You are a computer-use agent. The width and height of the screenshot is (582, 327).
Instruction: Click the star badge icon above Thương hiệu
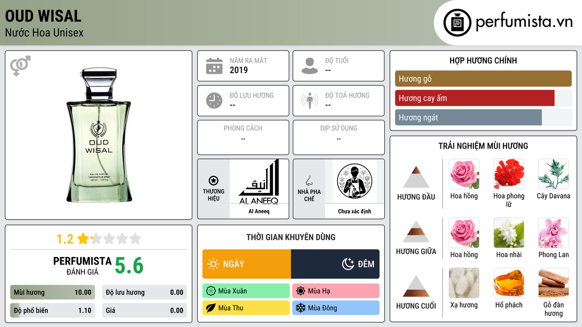tap(214, 181)
